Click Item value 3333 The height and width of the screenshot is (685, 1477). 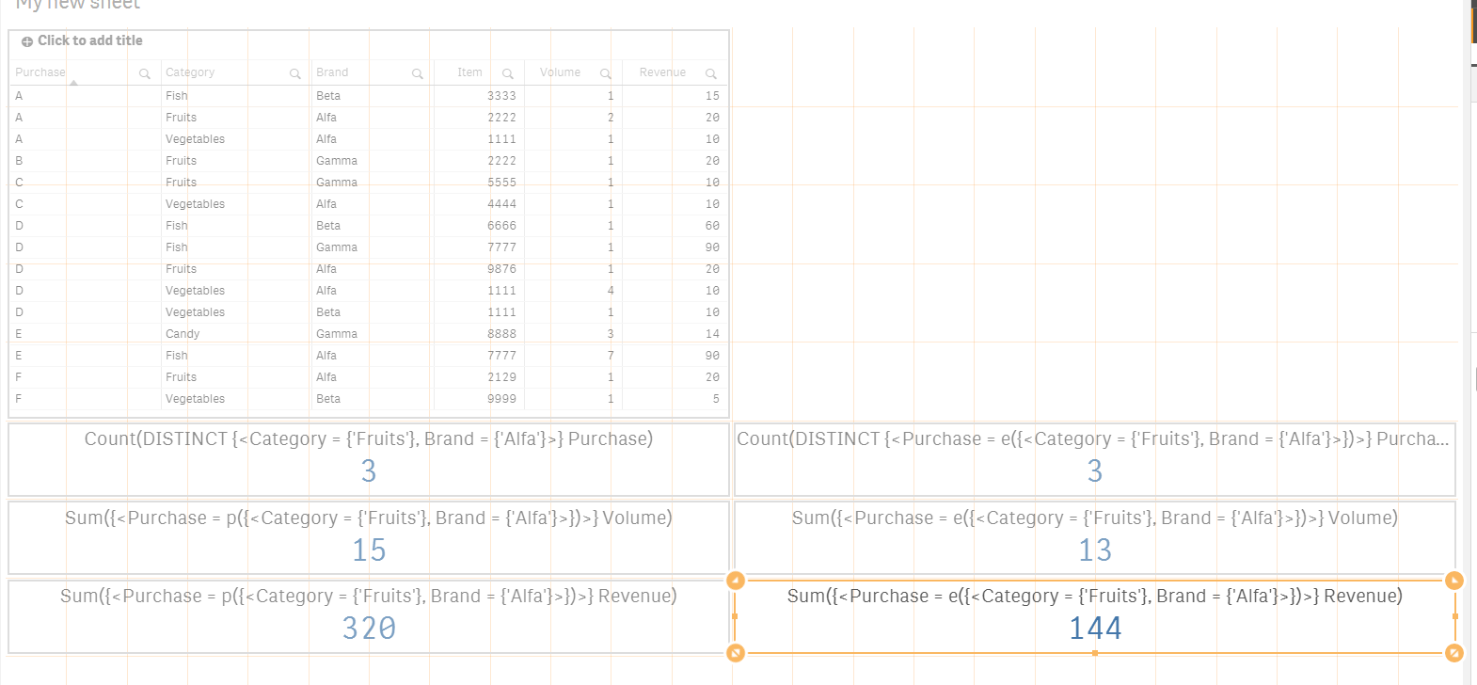click(x=501, y=96)
